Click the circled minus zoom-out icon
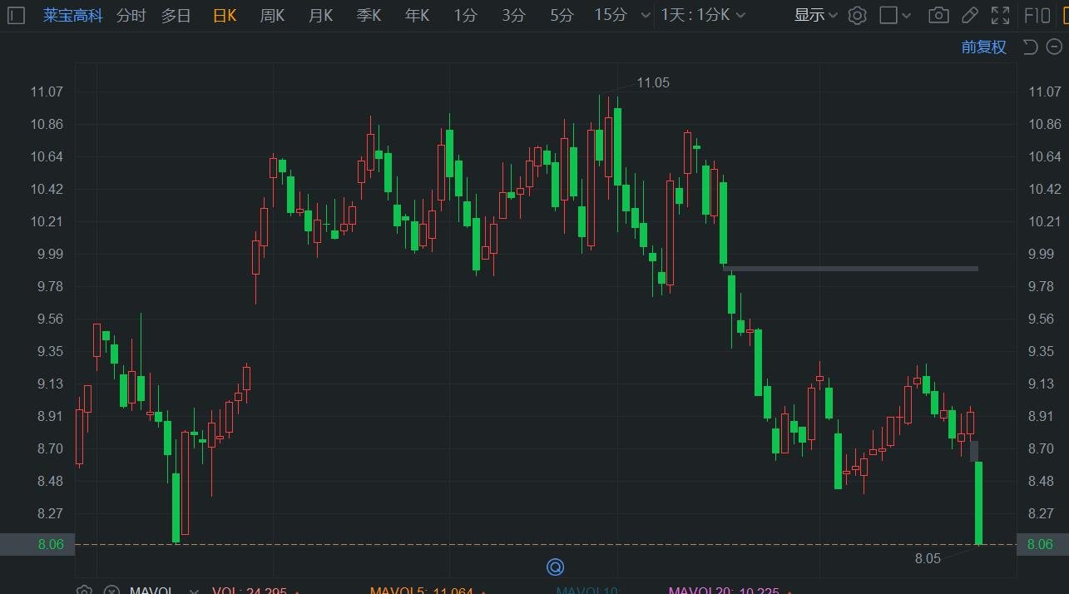 (x=1052, y=47)
